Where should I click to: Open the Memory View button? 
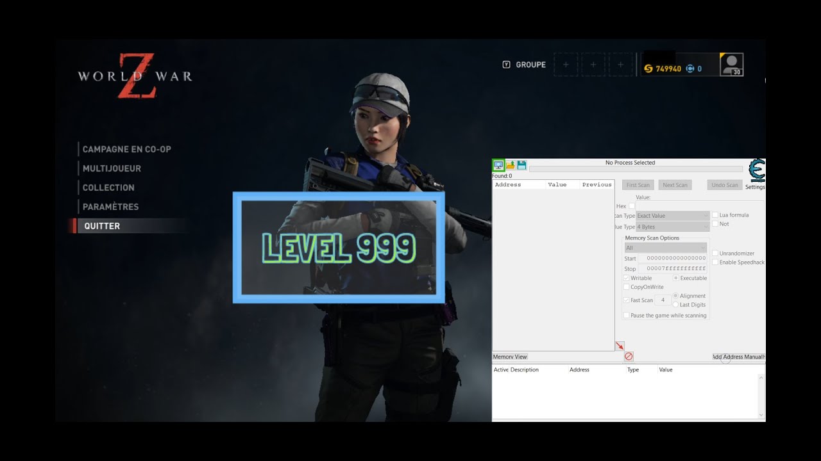(510, 357)
